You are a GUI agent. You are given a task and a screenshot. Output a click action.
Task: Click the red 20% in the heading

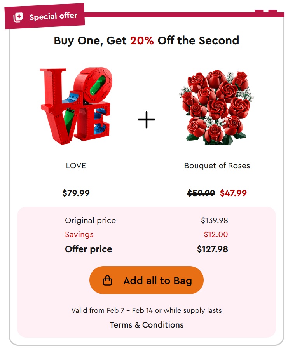coord(142,40)
